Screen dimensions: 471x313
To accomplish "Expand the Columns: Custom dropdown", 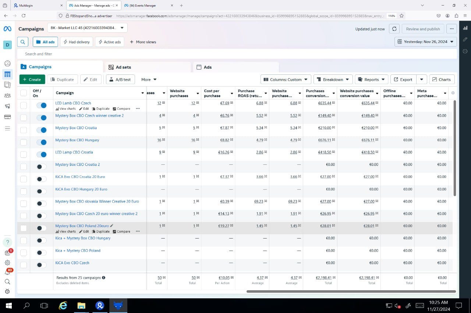I will (286, 79).
